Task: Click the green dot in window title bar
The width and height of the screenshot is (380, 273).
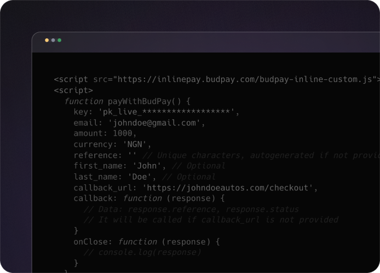Action: point(59,40)
